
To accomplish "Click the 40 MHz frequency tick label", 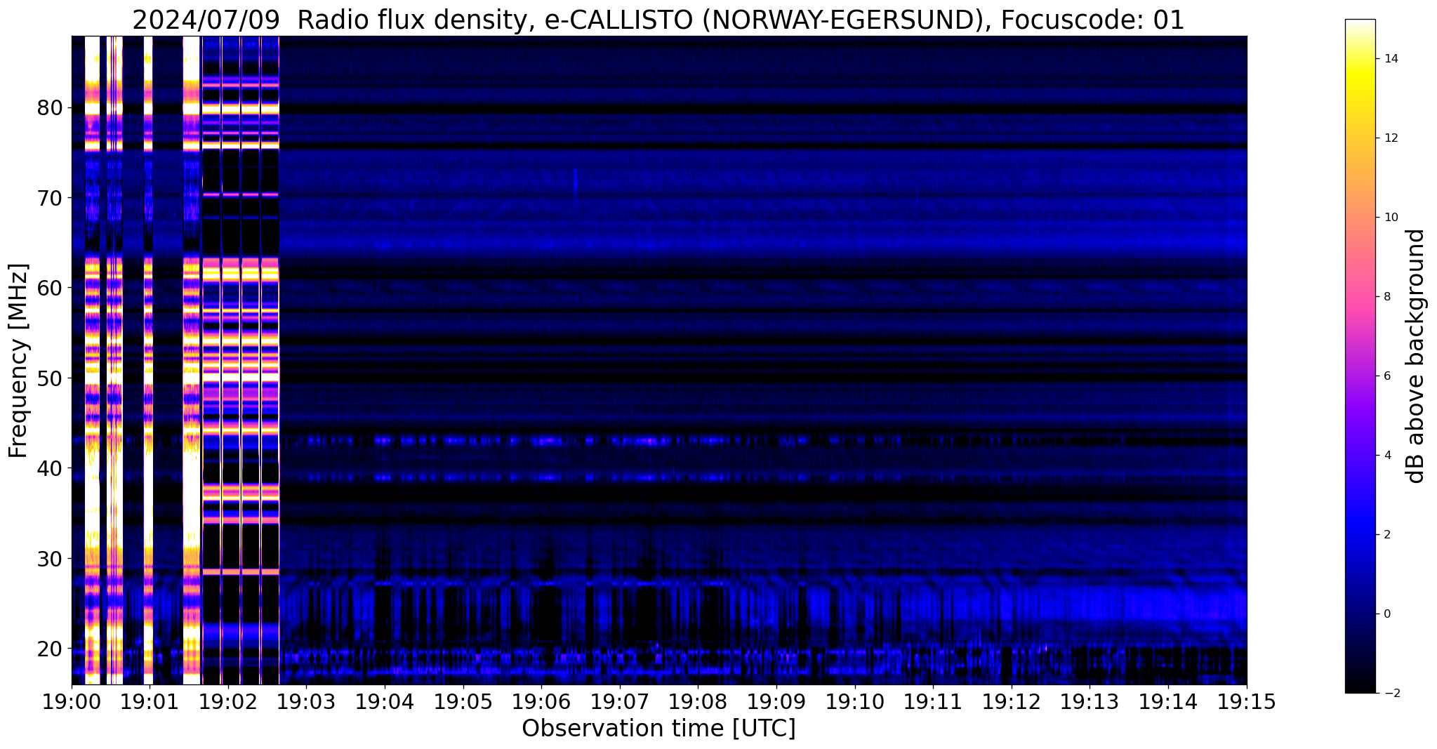I will (x=51, y=468).
